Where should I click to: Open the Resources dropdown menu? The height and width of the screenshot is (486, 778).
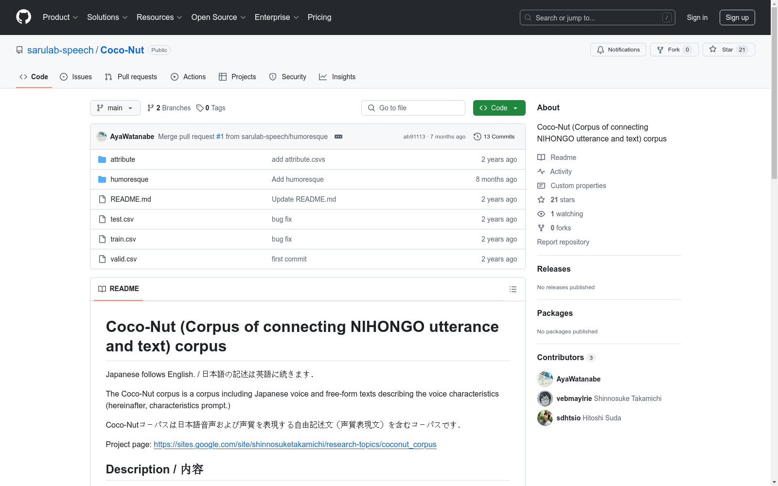point(159,17)
